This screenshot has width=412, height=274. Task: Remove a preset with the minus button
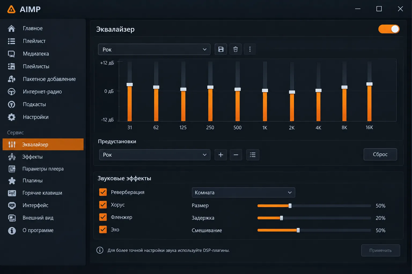tap(236, 155)
